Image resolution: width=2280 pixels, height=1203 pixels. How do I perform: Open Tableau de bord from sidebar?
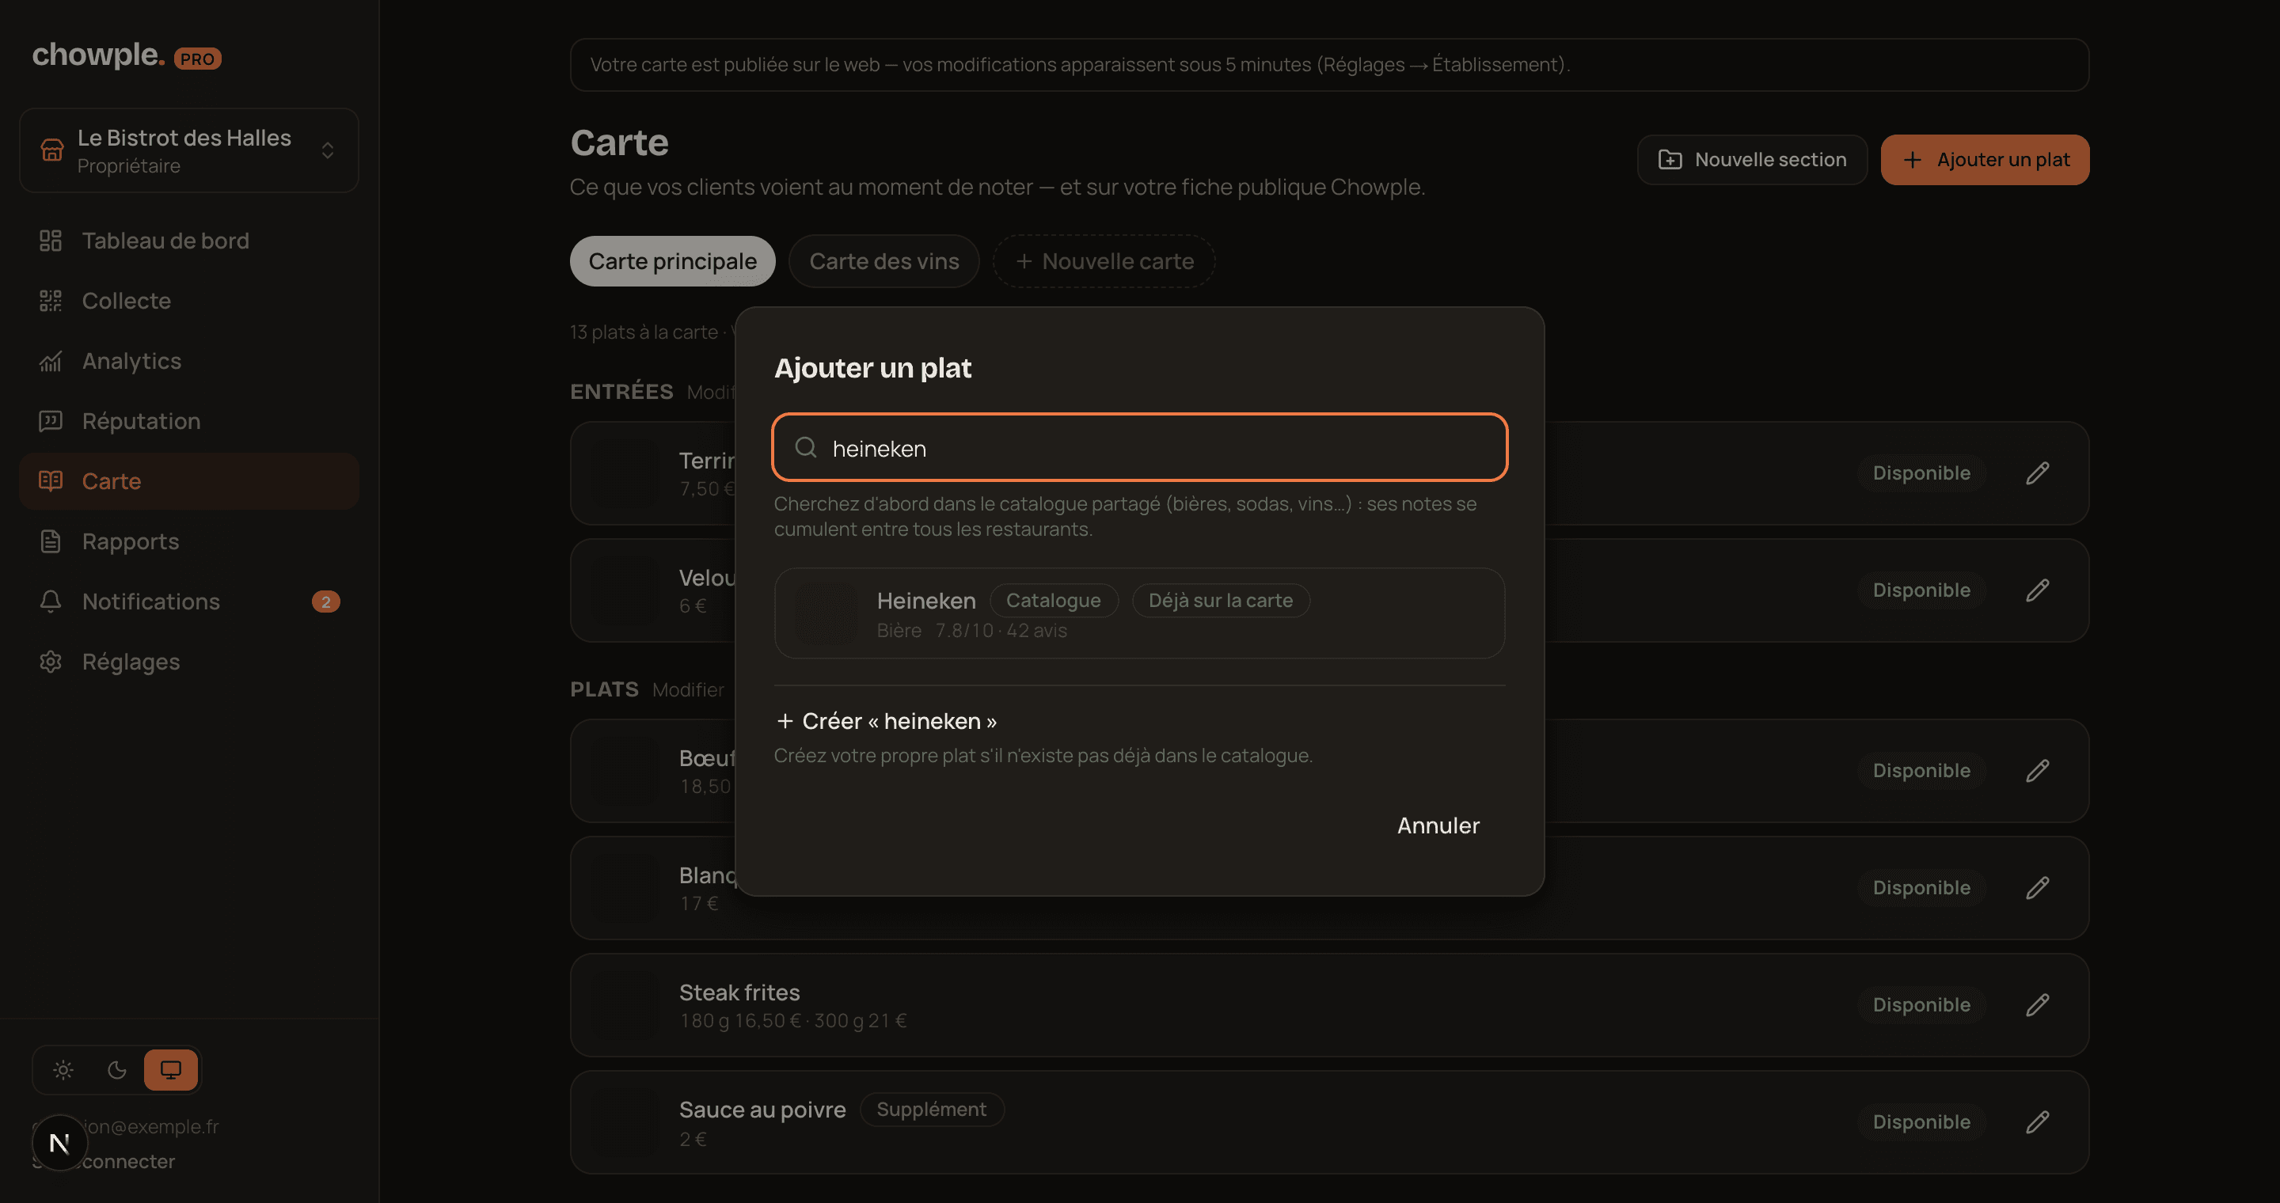[x=188, y=241]
